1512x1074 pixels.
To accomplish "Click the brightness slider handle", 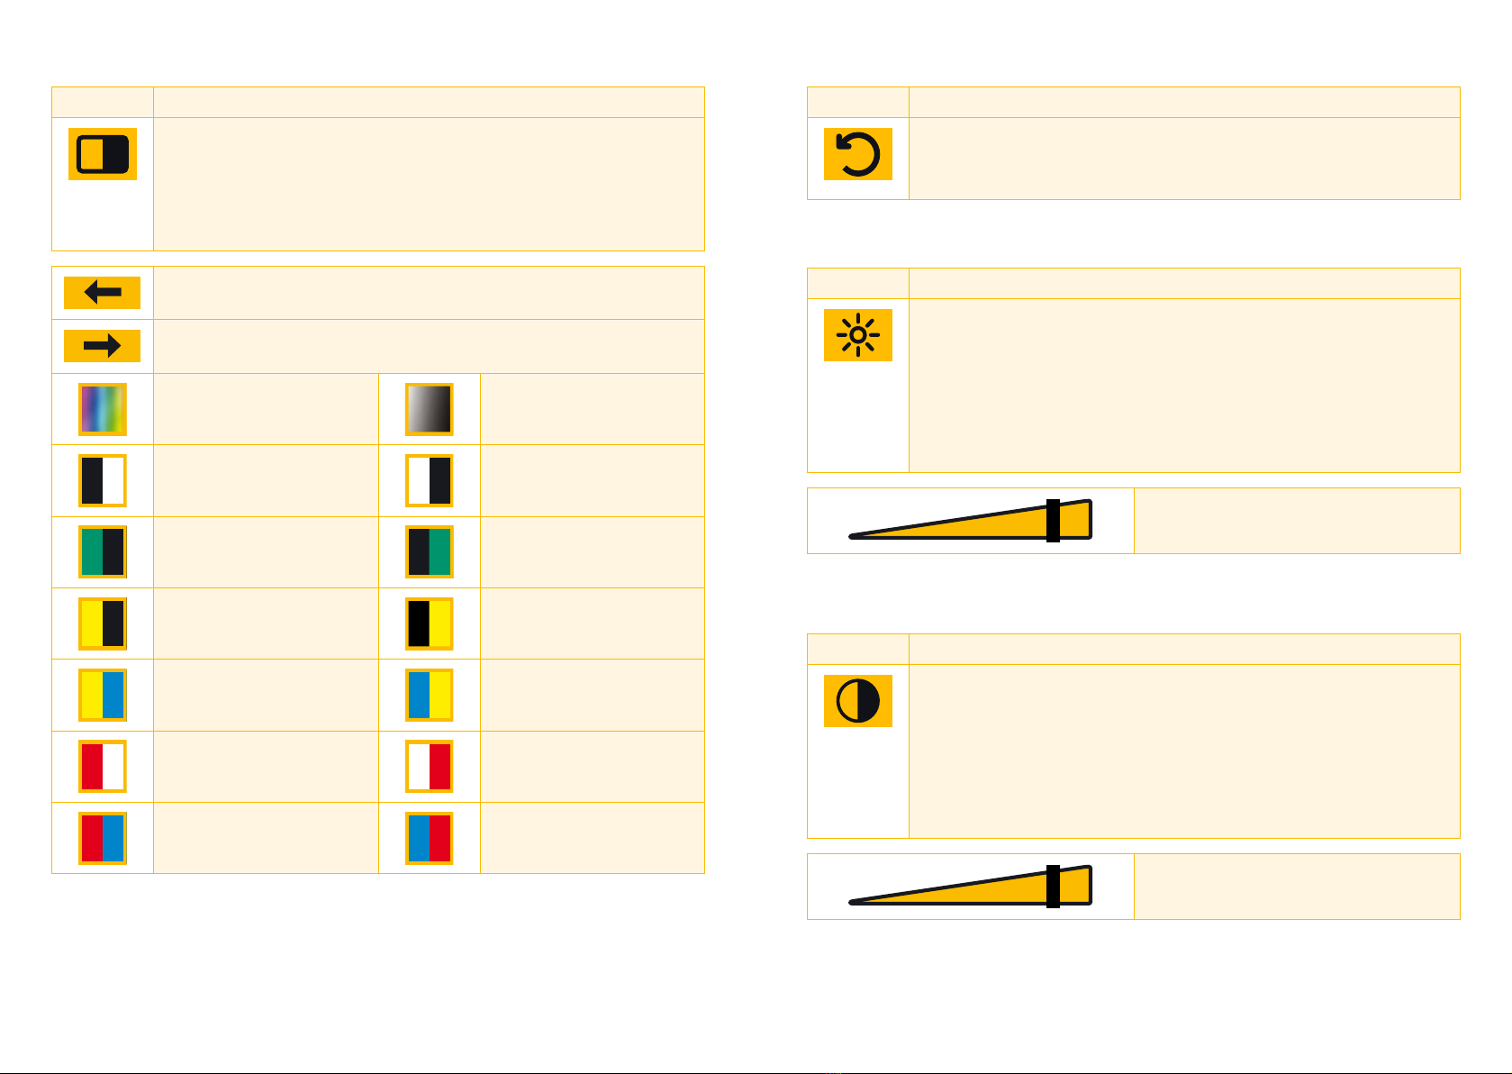I will click(x=1053, y=521).
